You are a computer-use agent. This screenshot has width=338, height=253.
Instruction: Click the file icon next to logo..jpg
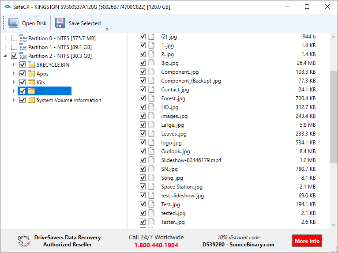click(x=151, y=142)
